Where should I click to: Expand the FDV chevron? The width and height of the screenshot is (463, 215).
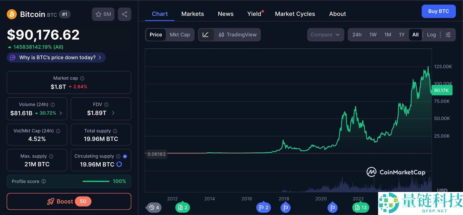[x=113, y=113]
